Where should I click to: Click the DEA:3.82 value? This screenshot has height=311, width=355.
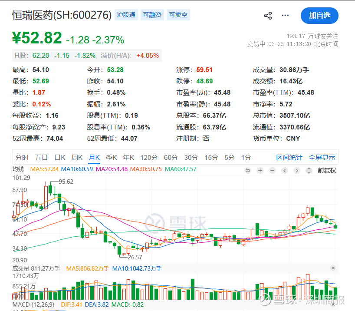(97, 304)
